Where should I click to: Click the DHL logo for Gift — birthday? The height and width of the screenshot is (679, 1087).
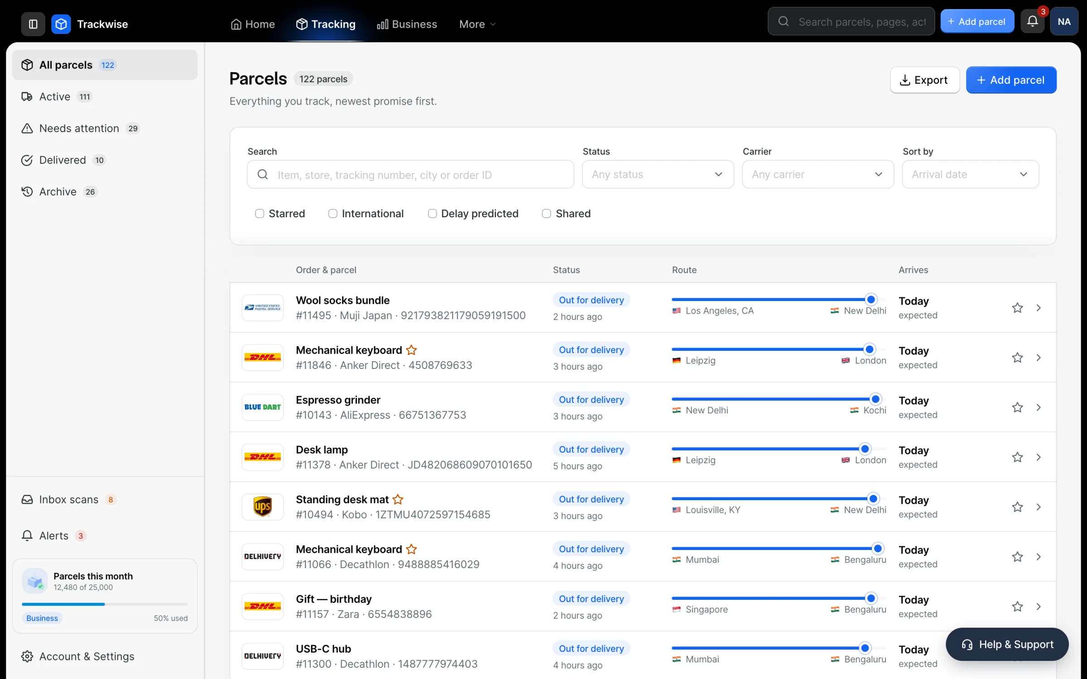(263, 607)
